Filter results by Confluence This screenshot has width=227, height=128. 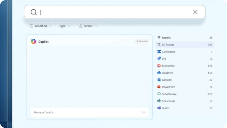[185, 52]
